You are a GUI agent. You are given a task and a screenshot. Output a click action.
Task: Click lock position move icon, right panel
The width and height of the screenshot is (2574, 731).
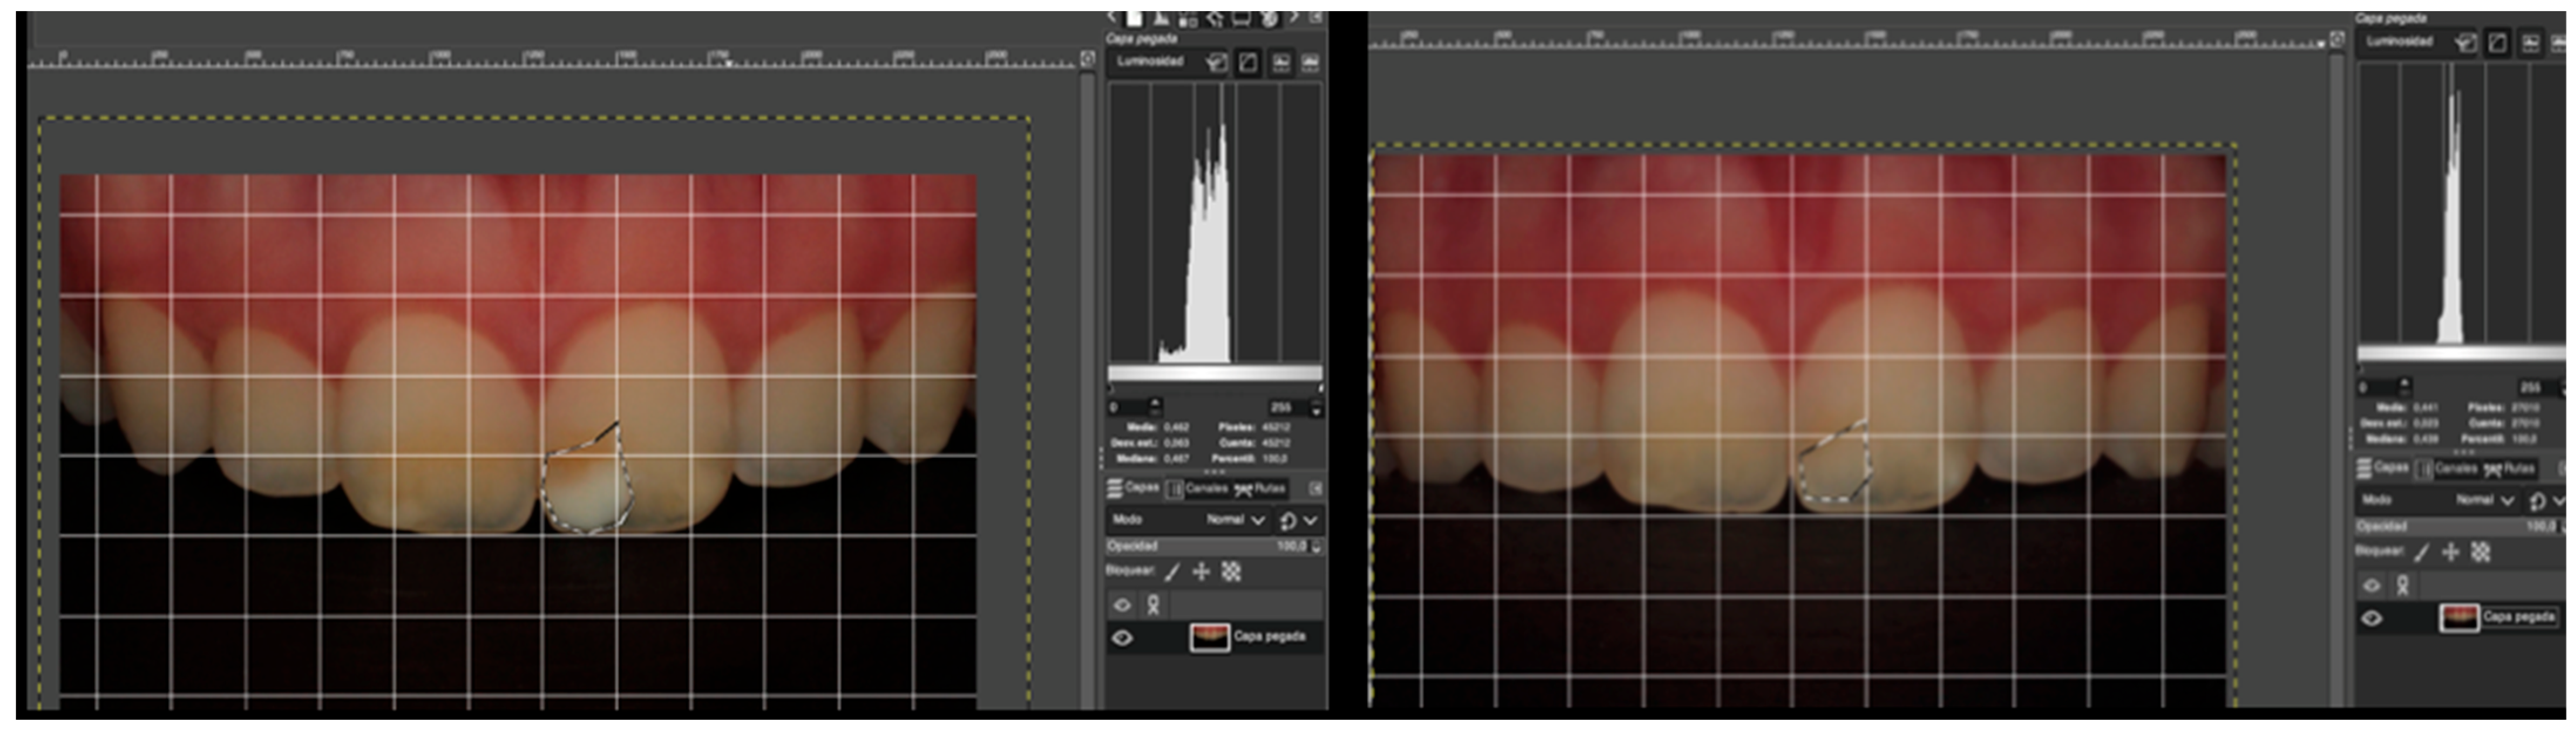(2450, 552)
